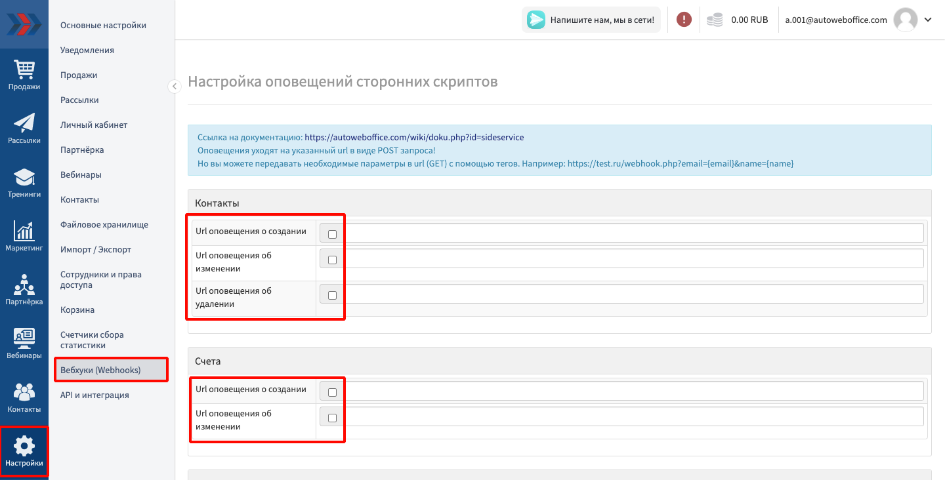Viewport: 945px width, 480px height.
Task: Open the Рассылки paper plane icon
Action: point(24,123)
